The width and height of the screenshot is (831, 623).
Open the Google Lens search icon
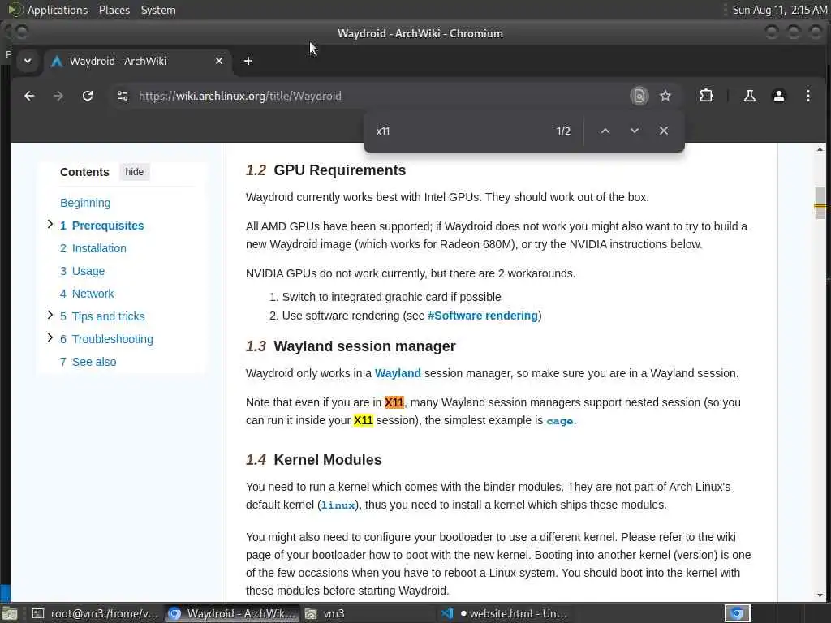639,96
